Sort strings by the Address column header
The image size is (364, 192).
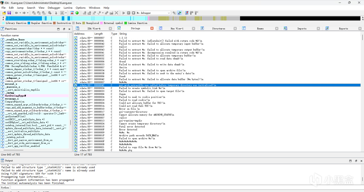(x=83, y=34)
